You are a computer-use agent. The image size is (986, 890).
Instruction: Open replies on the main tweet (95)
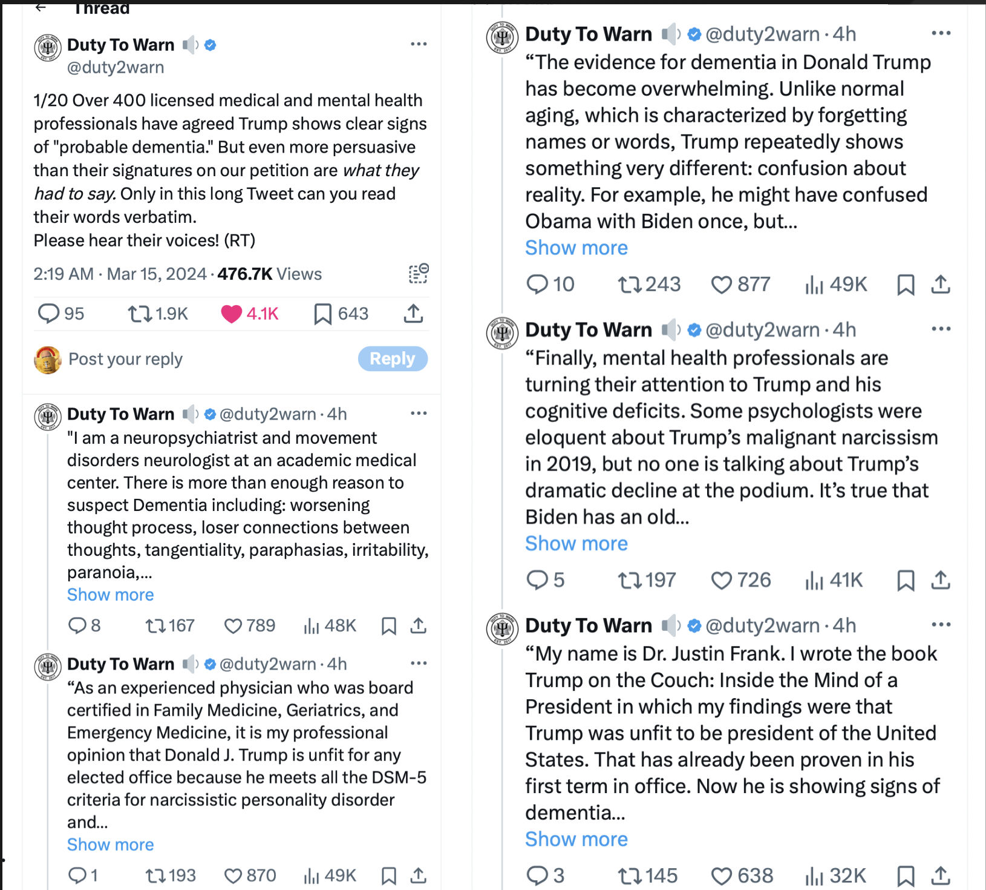click(x=48, y=314)
